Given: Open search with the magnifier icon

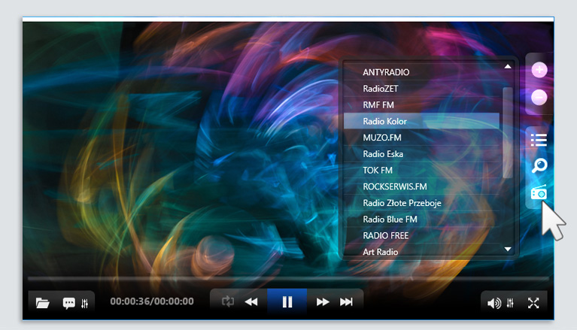Looking at the screenshot, I should point(539,165).
